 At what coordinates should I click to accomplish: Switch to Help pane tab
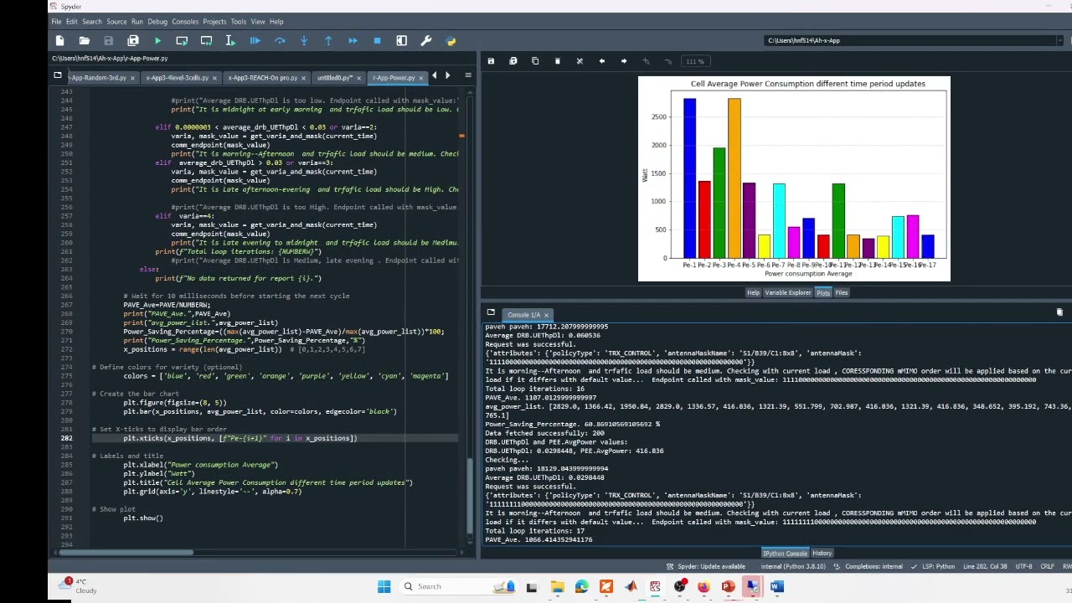click(x=753, y=293)
